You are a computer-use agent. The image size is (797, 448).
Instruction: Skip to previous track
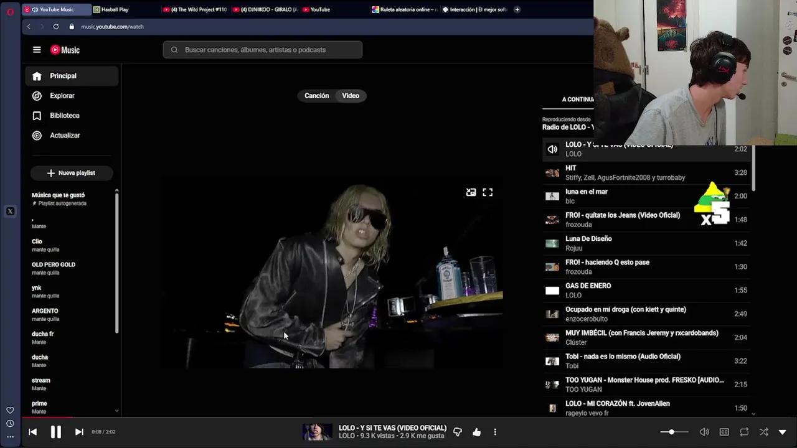[32, 432]
